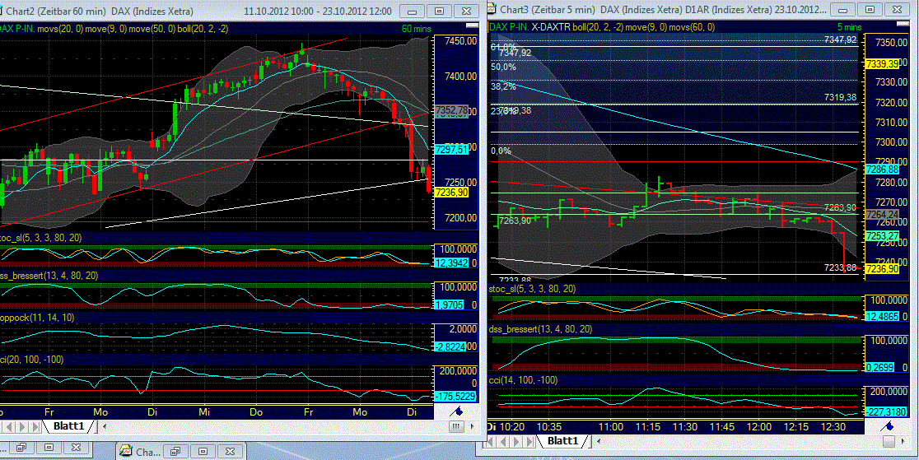The width and height of the screenshot is (919, 460).
Task: Select Blatt1 tab in Chart3 window
Action: [562, 440]
